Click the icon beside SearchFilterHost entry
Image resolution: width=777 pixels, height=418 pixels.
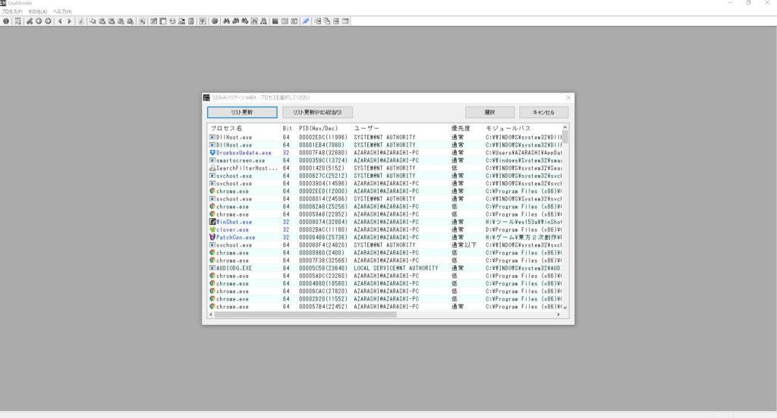click(212, 168)
